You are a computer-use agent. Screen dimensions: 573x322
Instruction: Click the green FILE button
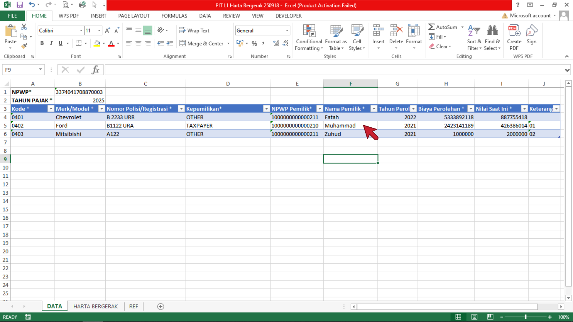coord(12,16)
